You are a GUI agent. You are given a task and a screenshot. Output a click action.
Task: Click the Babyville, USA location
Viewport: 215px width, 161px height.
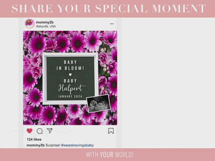tap(46, 27)
